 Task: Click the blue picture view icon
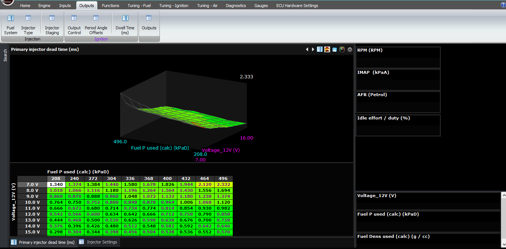pyautogui.click(x=335, y=49)
